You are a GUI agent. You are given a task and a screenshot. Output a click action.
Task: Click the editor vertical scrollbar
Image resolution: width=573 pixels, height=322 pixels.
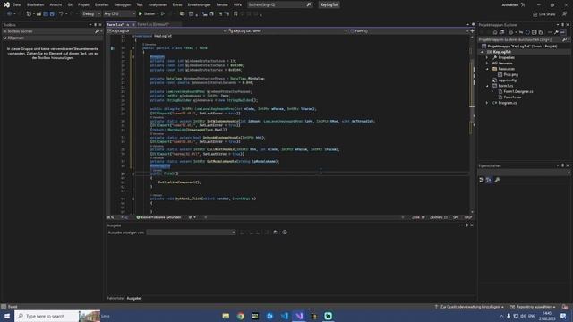click(472, 124)
